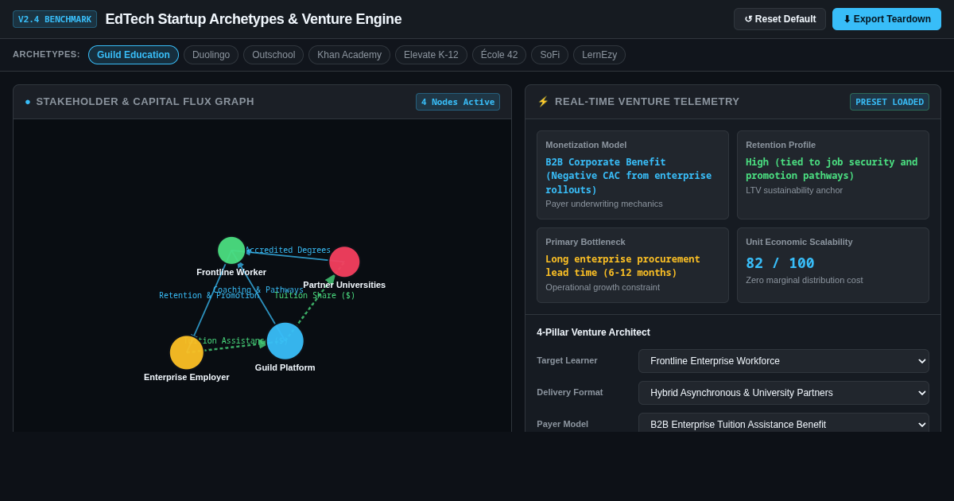The height and width of the screenshot is (501, 954).
Task: Click the Primary Bottleneck card title
Action: 585,242
